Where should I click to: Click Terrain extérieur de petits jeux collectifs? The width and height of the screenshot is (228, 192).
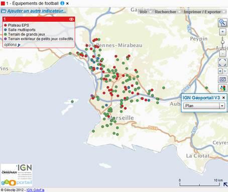(x=41, y=39)
